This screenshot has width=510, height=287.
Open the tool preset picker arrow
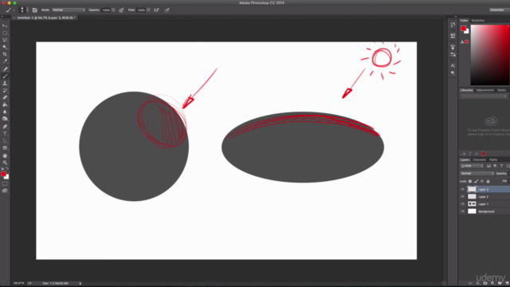click(x=14, y=10)
